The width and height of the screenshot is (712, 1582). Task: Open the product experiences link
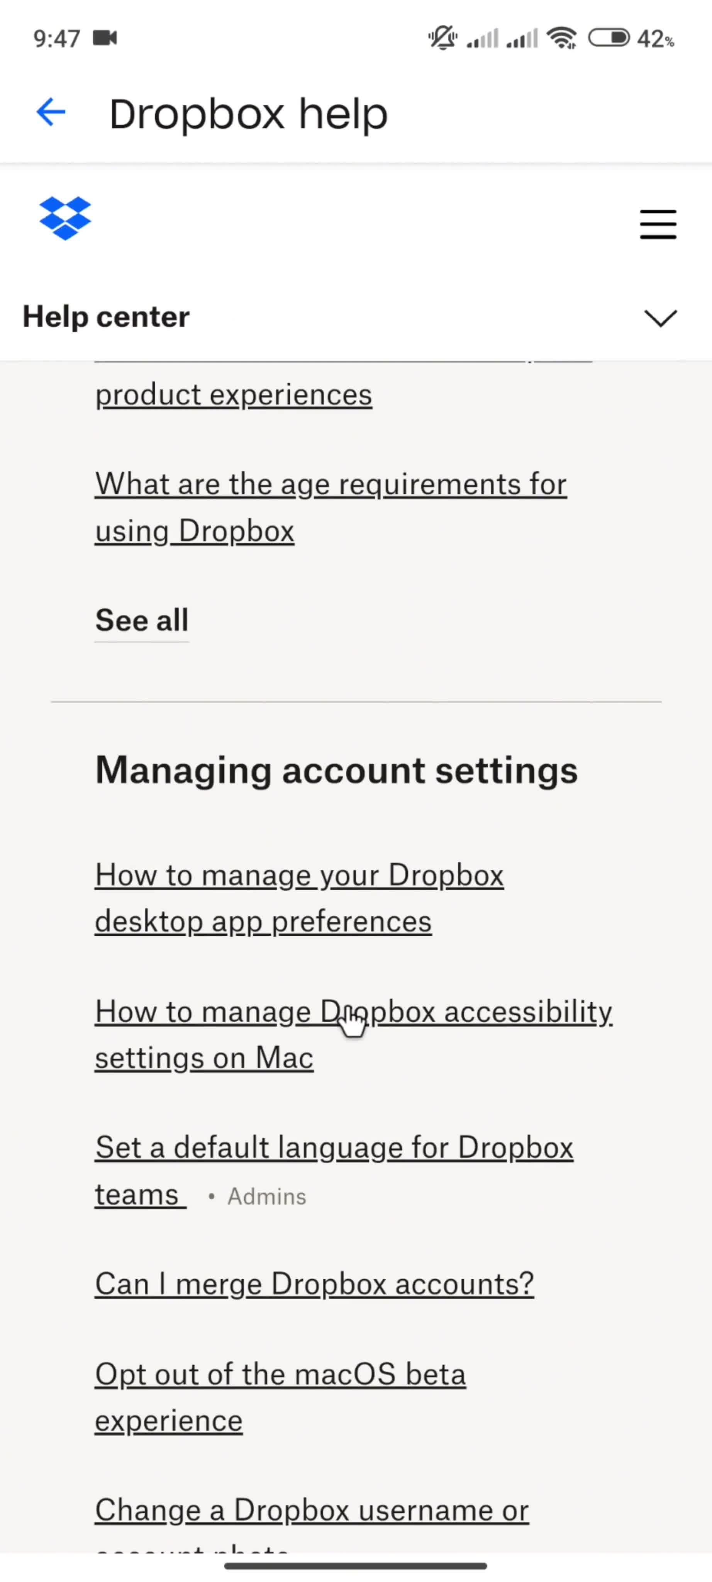pos(234,394)
